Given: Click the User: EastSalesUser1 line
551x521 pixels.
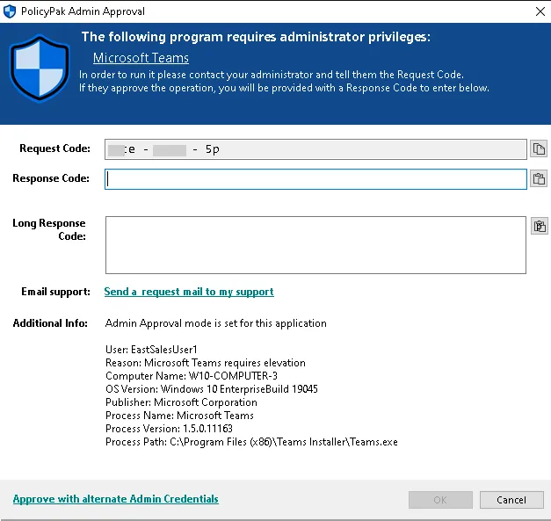Looking at the screenshot, I should [151, 350].
